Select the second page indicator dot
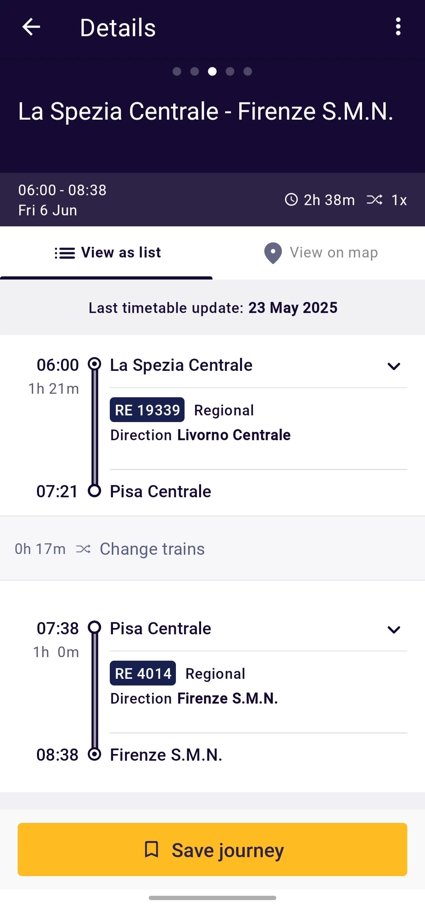The height and width of the screenshot is (906, 425). tap(194, 71)
